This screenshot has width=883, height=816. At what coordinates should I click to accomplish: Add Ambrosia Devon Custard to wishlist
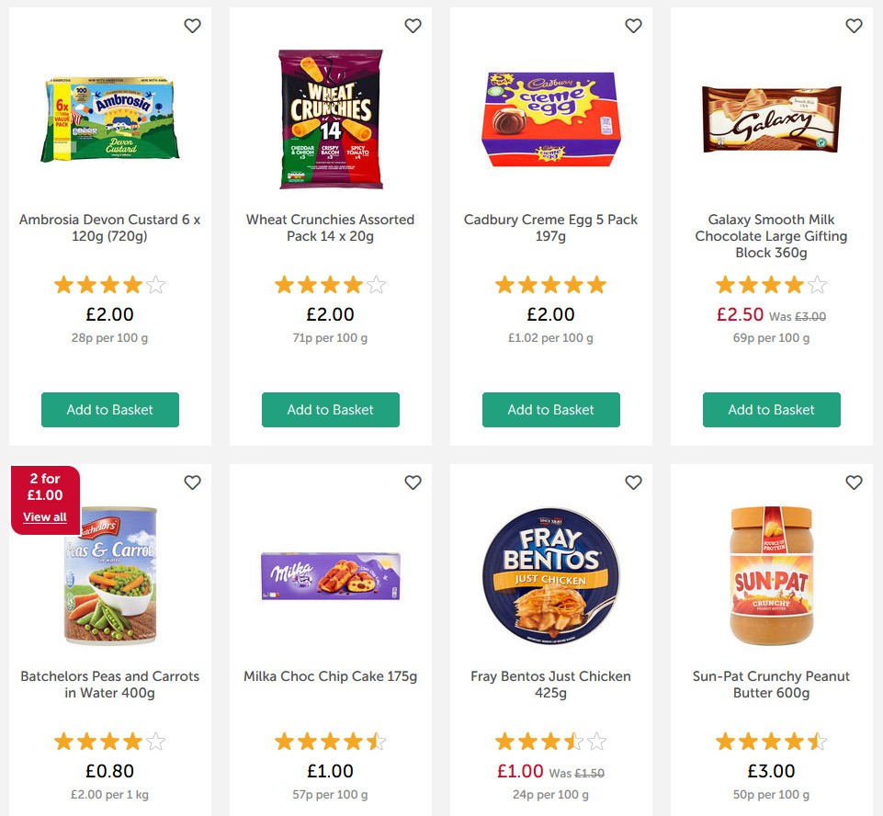pyautogui.click(x=192, y=26)
